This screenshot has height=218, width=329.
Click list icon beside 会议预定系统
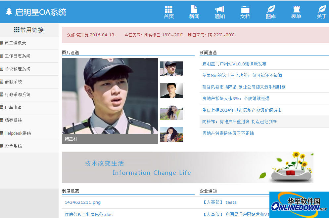coord(1,69)
